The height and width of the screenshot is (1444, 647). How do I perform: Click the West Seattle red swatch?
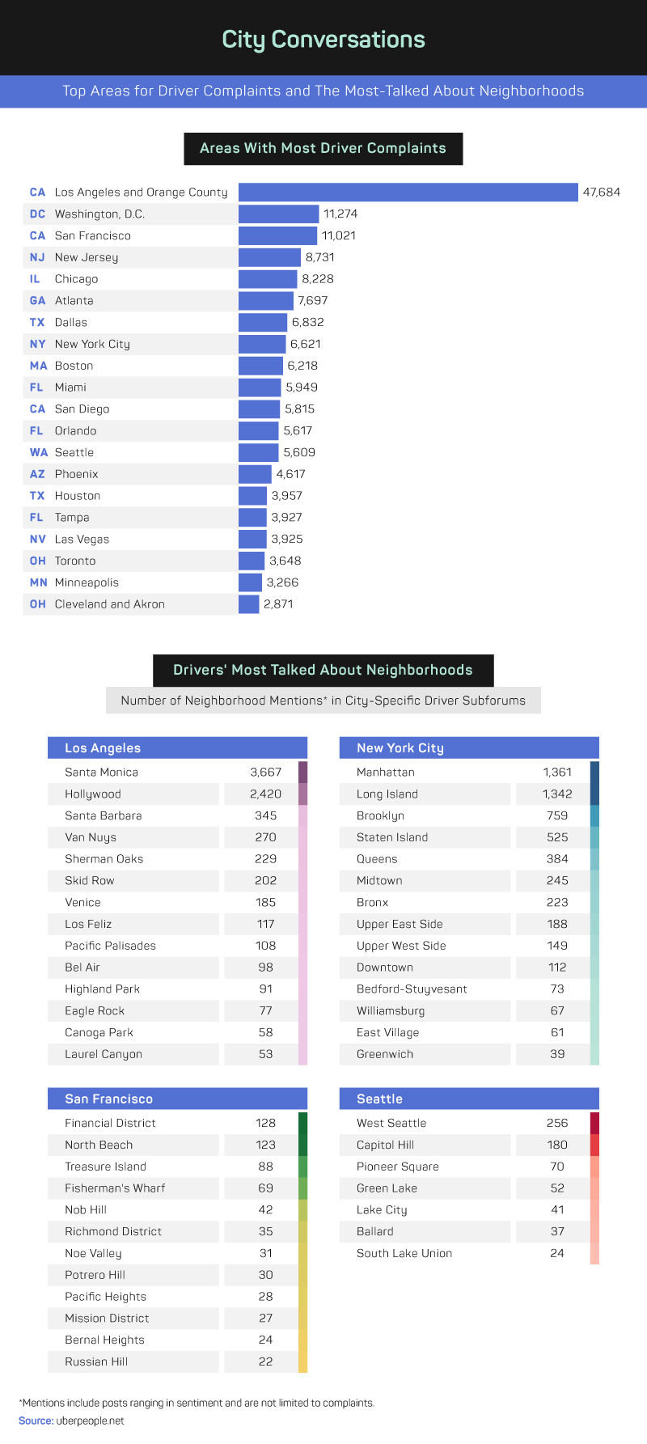[x=594, y=1123]
